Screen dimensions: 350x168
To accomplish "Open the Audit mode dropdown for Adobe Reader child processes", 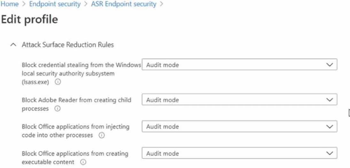I will (239, 100).
